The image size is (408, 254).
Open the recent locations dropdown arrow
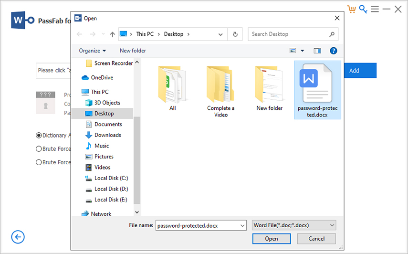[x=103, y=34]
